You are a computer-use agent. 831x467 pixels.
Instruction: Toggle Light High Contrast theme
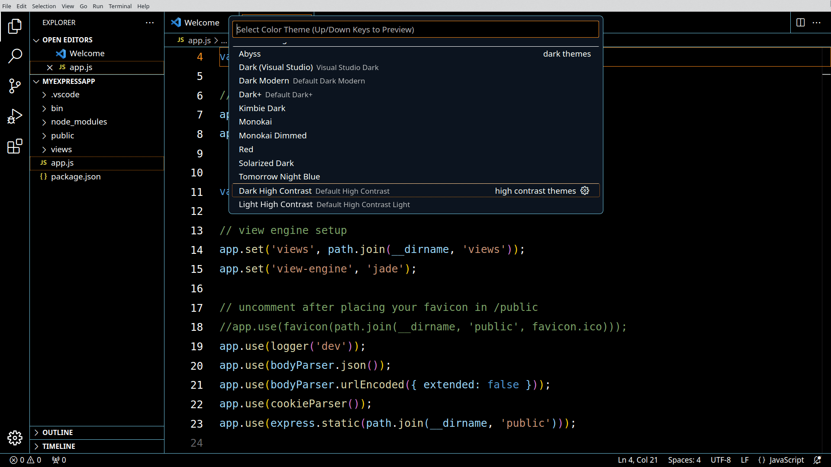[x=325, y=204]
